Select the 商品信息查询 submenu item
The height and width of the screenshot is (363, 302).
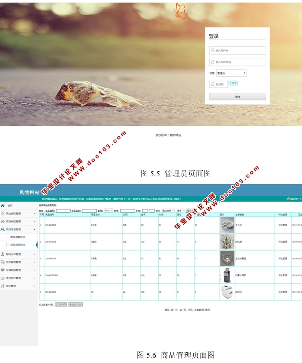coord(18,245)
